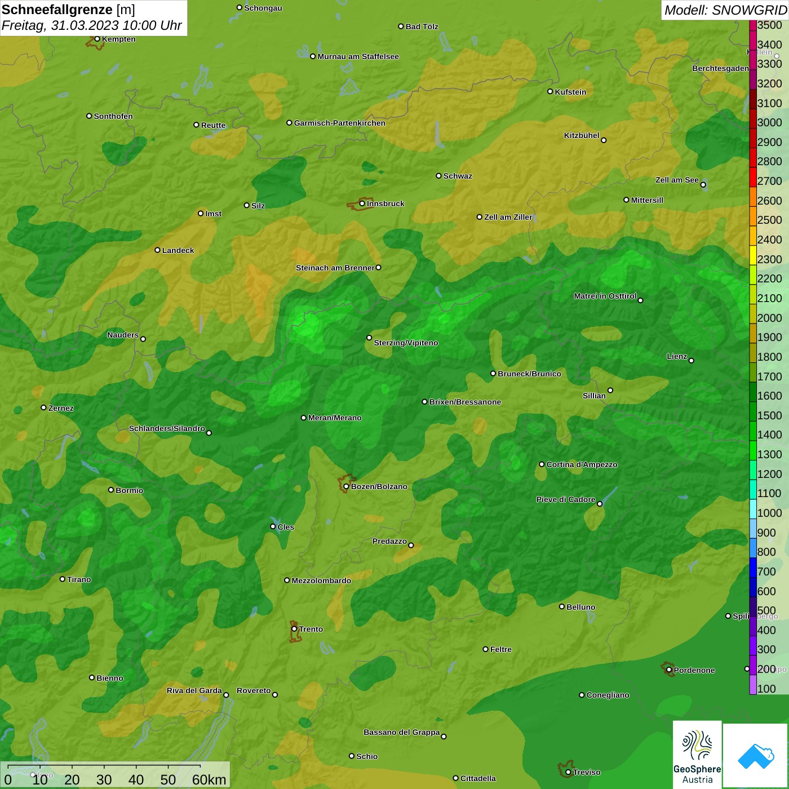Click the 'Bassano del Grappa' label
This screenshot has width=789, height=789.
pos(401,732)
